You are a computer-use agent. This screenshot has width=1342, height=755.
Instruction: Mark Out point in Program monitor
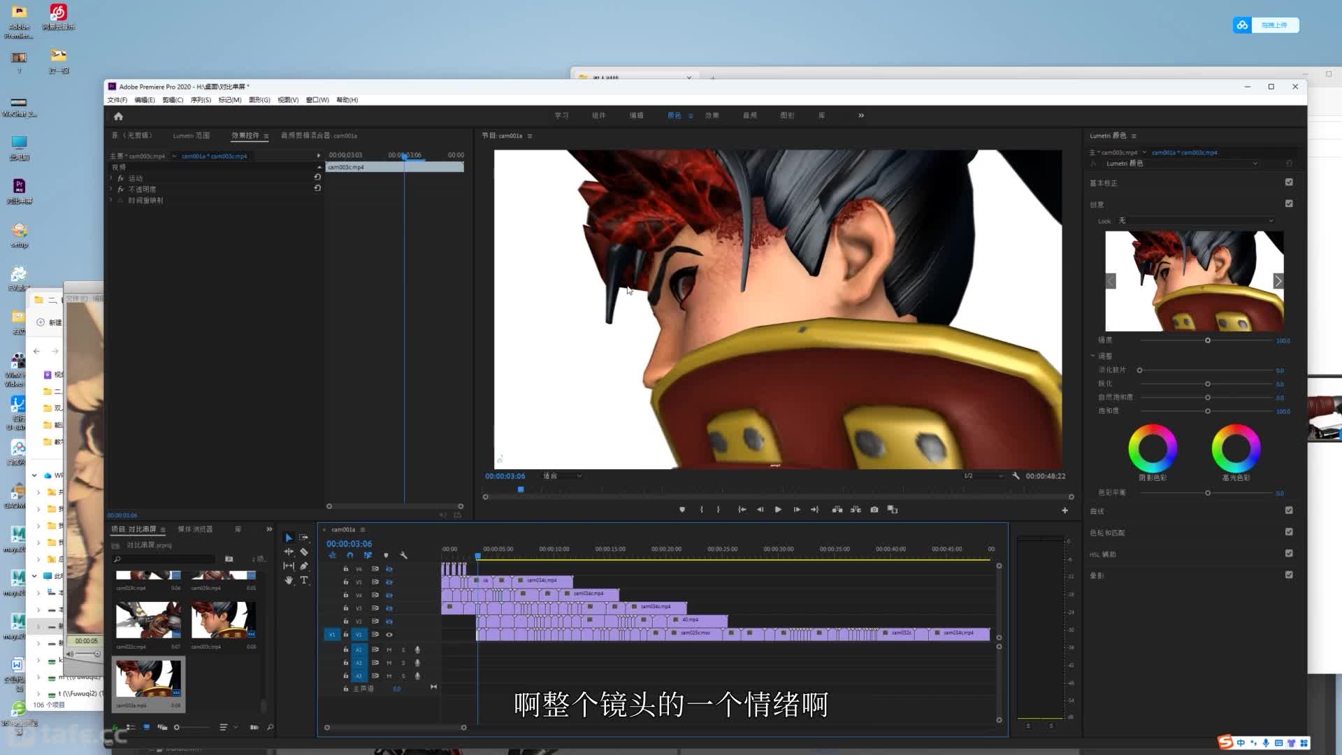click(719, 510)
